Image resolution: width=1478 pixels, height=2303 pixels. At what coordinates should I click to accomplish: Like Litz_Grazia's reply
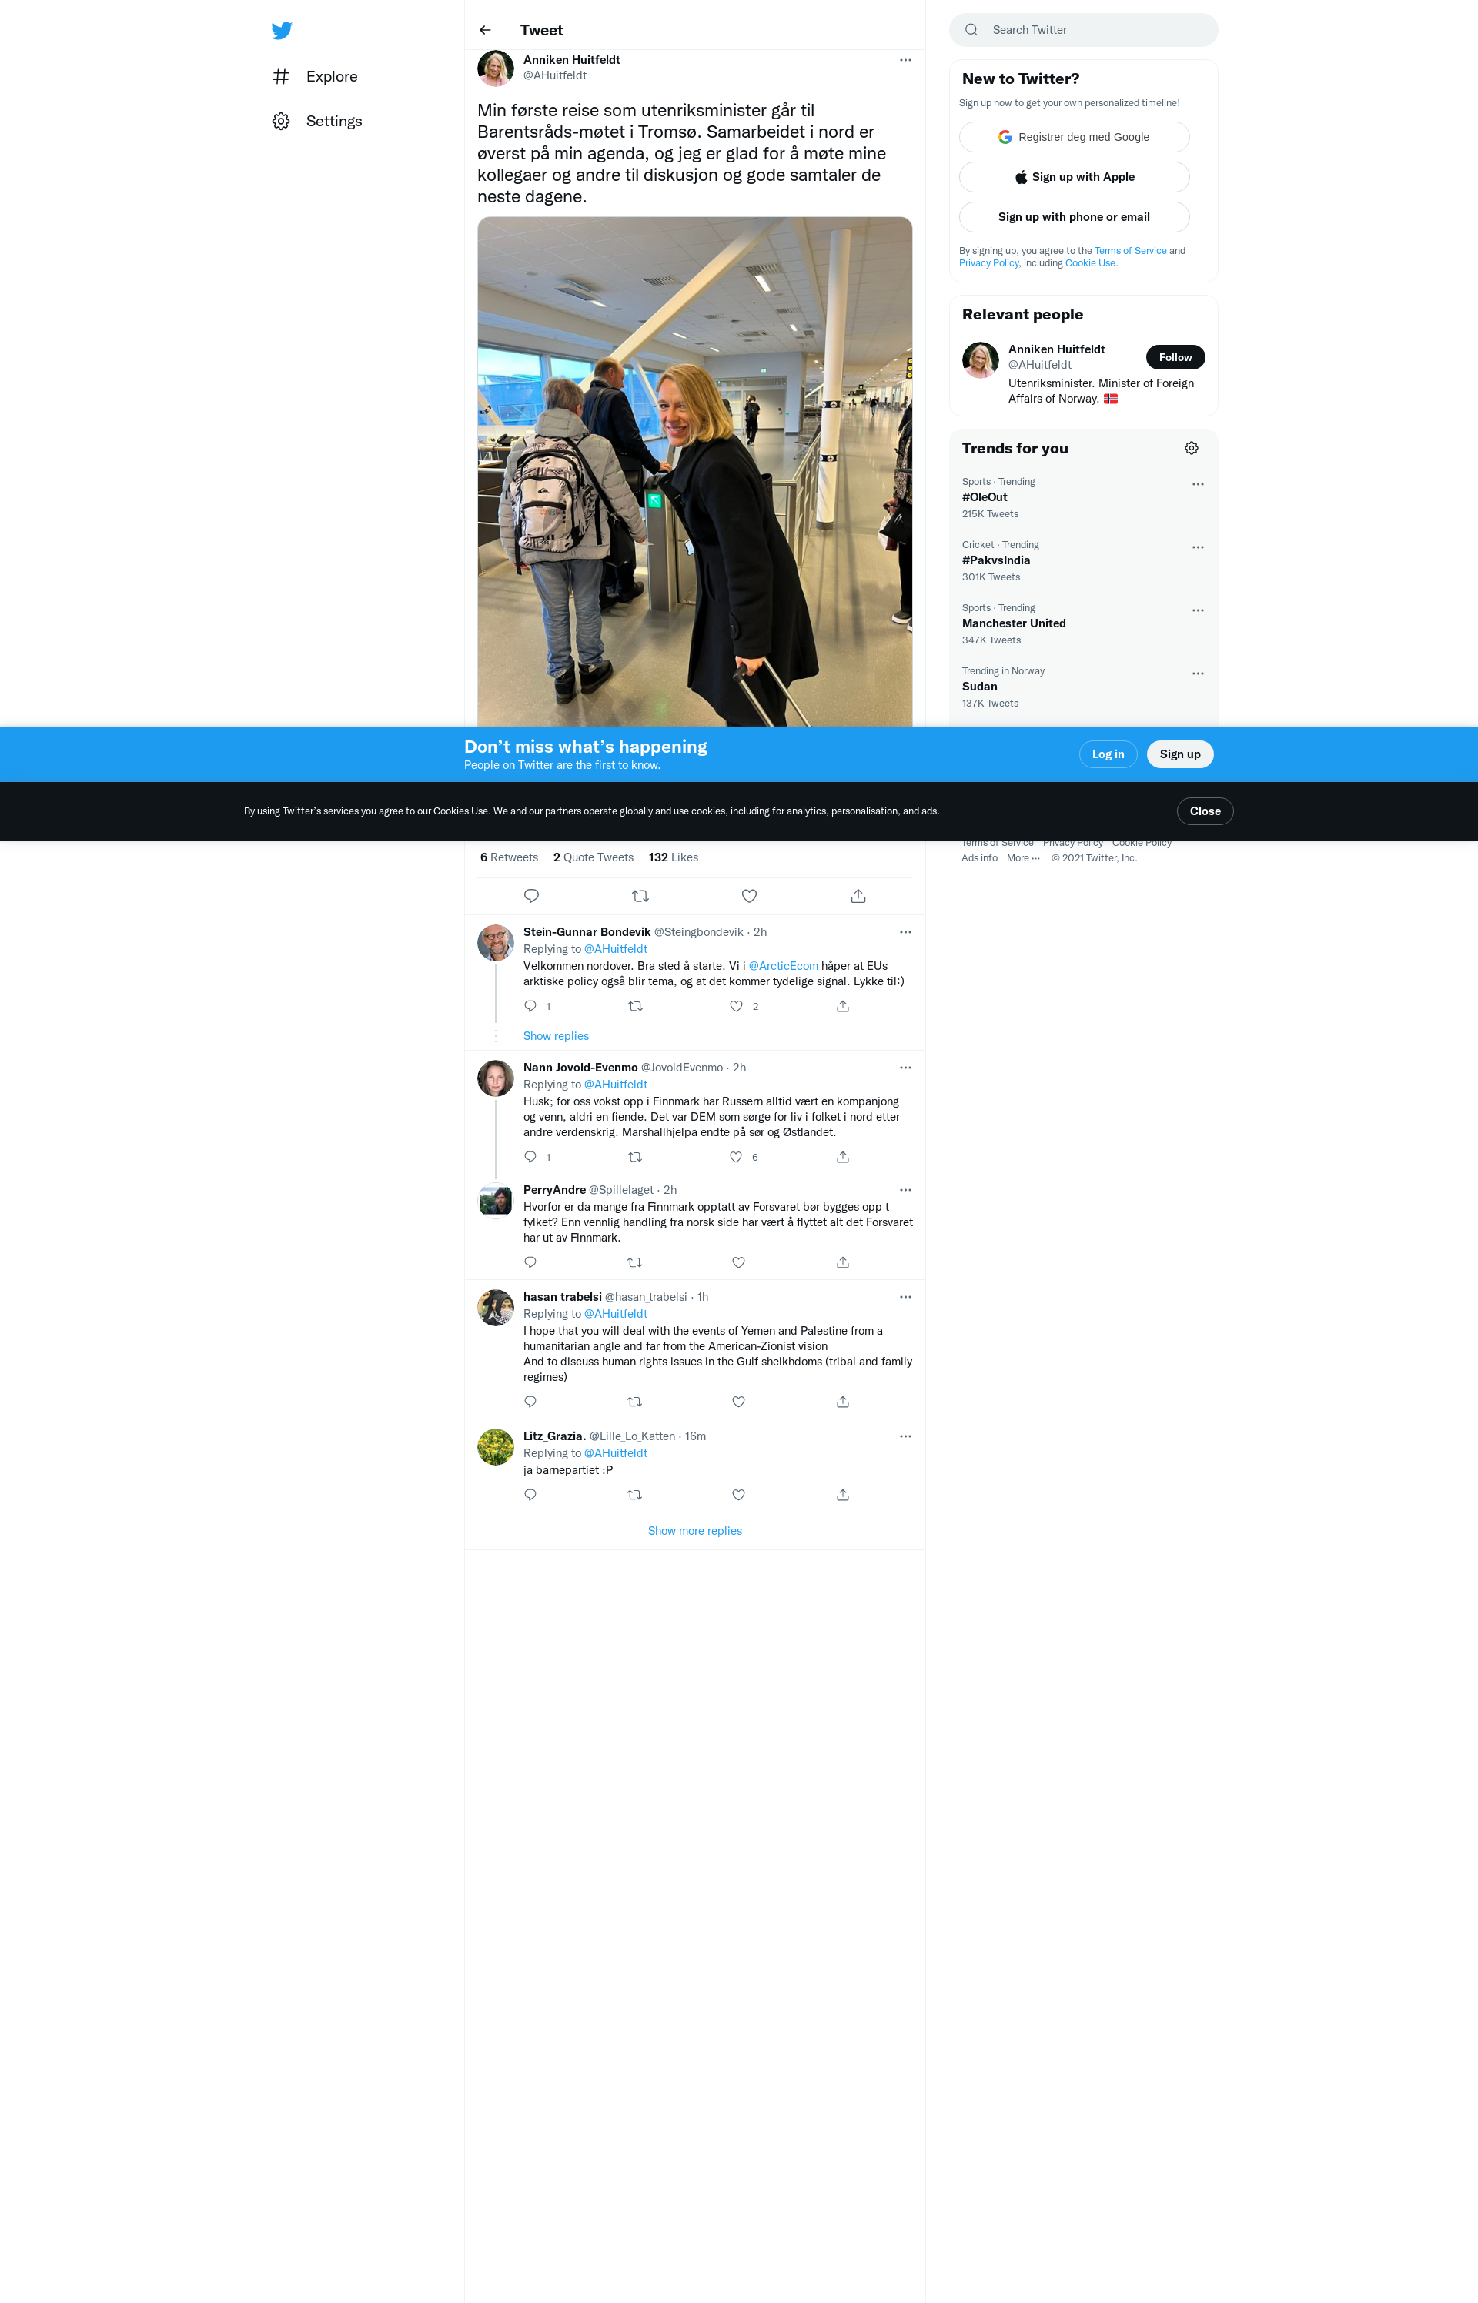(738, 1495)
